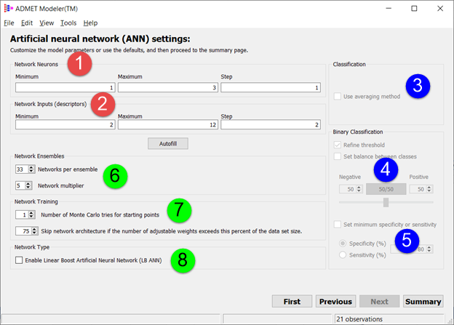The height and width of the screenshot is (325, 454).
Task: Click the skip network architecture percent spinner
Action: [34, 230]
